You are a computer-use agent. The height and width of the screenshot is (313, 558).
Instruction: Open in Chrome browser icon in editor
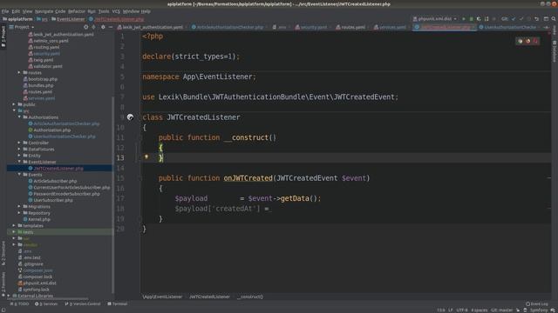pyautogui.click(x=521, y=41)
